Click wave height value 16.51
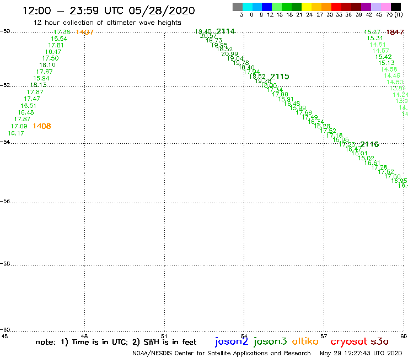 [x=28, y=106]
